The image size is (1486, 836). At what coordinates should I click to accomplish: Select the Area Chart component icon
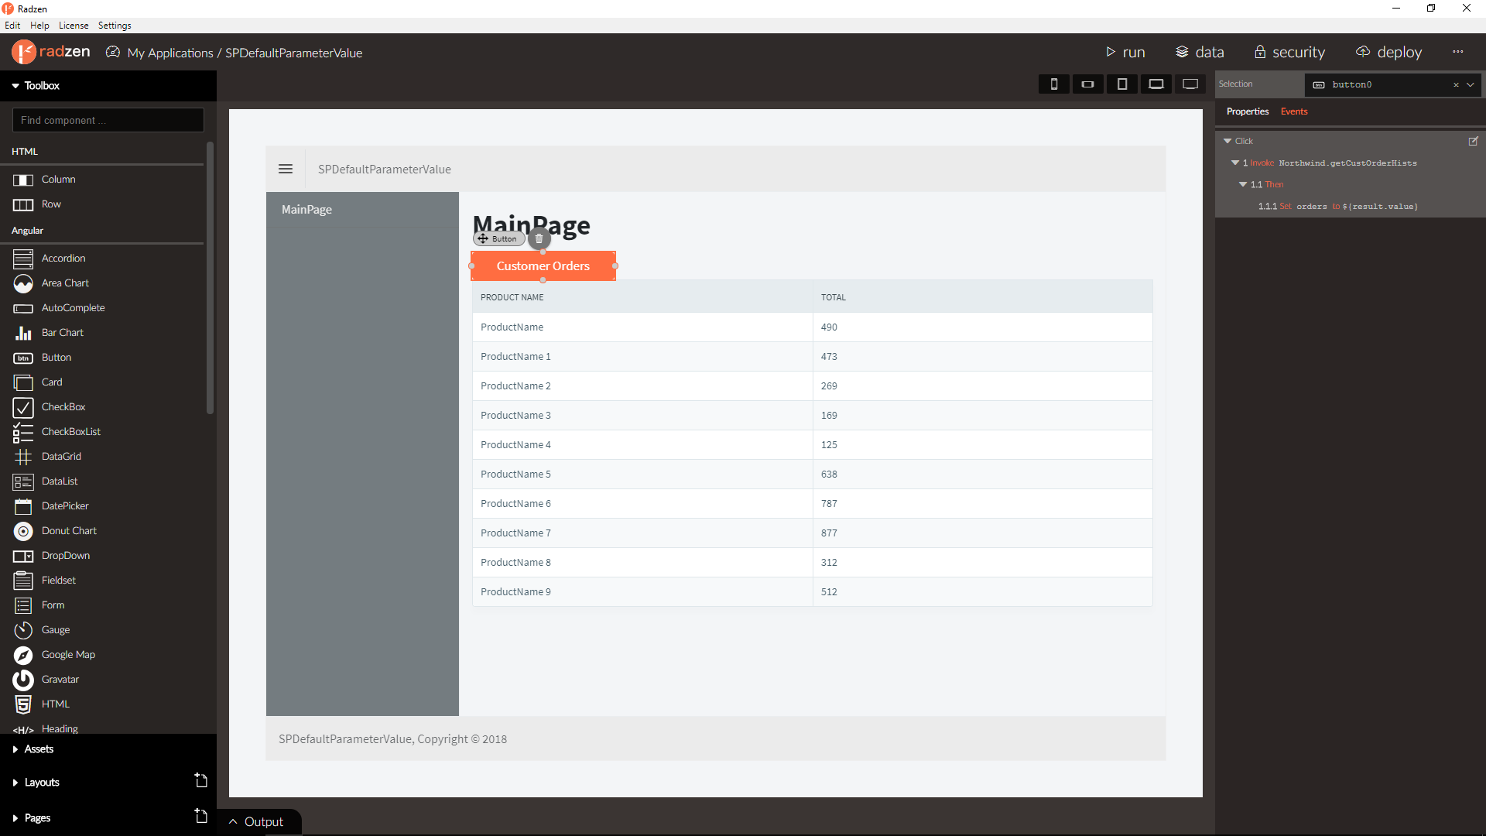(23, 283)
